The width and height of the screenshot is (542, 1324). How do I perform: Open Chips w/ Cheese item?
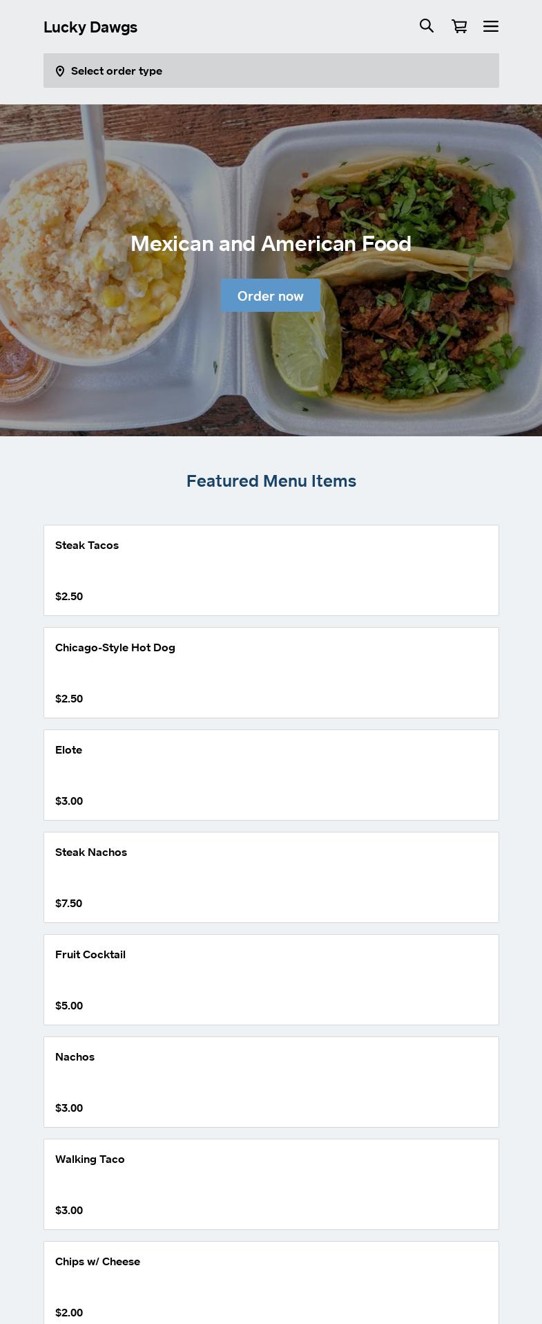pos(271,1283)
